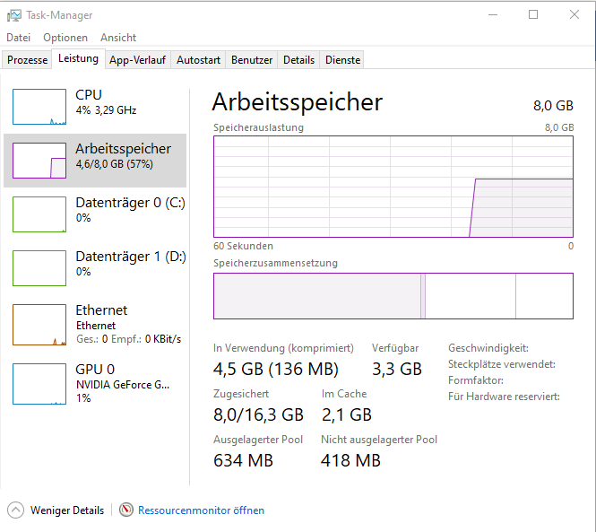The height and width of the screenshot is (532, 596).
Task: Click the Task-Manager title bar icon
Action: coord(14,15)
